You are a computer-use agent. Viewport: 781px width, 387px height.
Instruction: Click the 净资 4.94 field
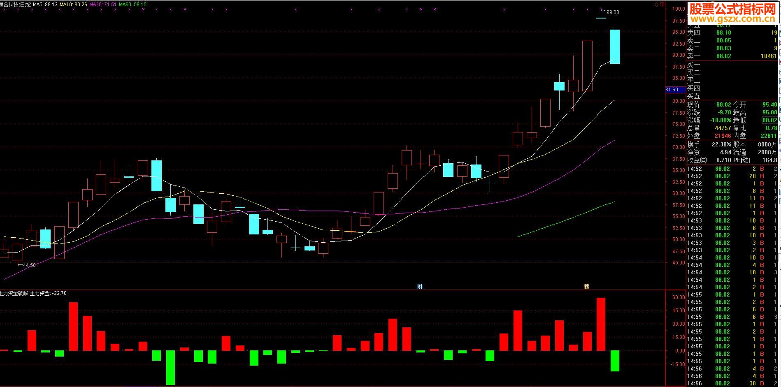(x=709, y=153)
